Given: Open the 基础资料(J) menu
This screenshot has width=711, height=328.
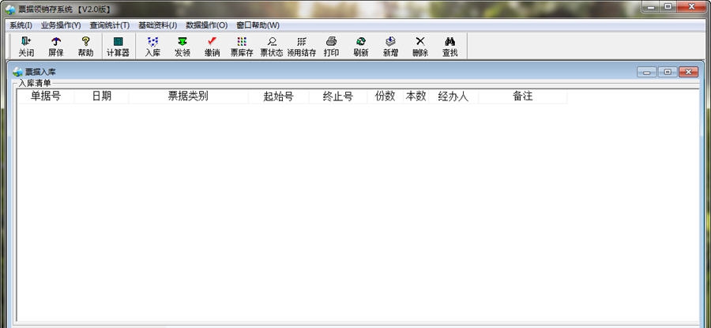Looking at the screenshot, I should 158,25.
